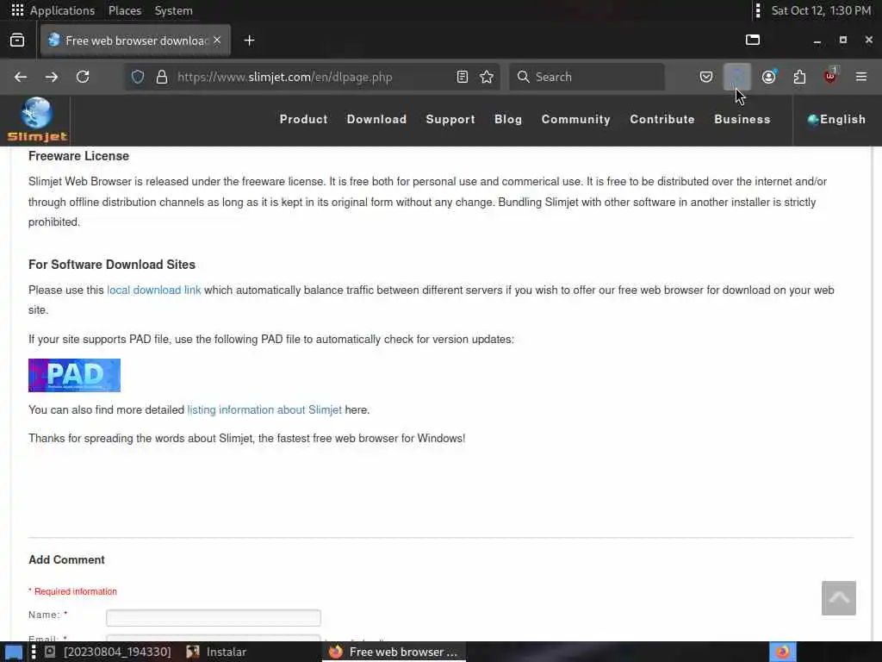This screenshot has width=882, height=662.
Task: Open listing information about Slimjet link
Action: pos(264,409)
